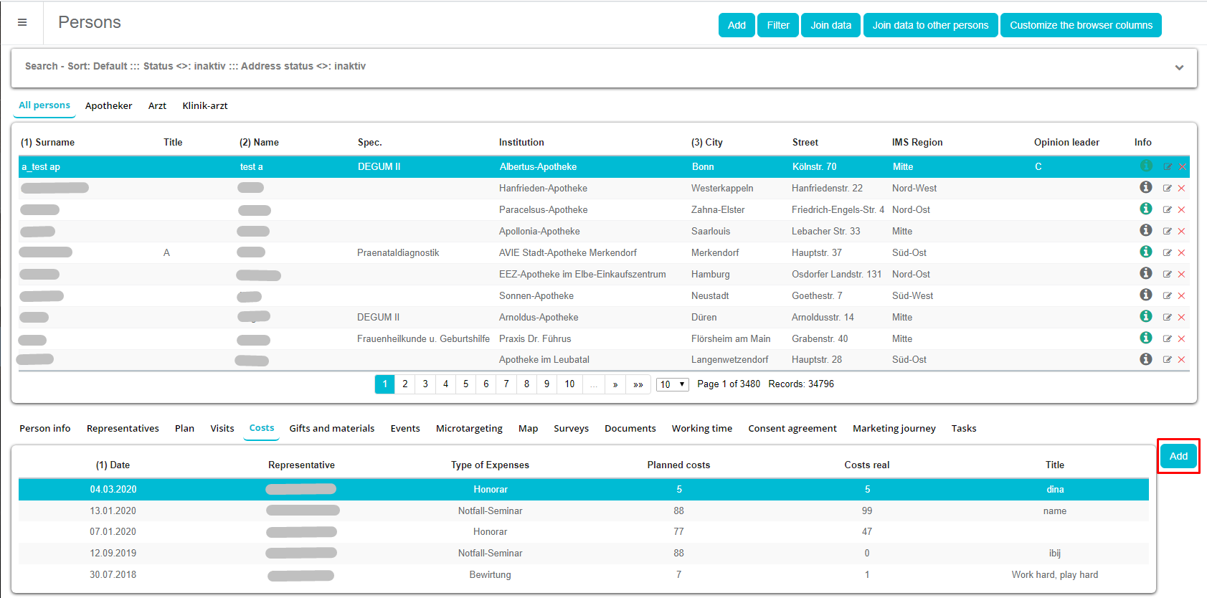This screenshot has width=1207, height=598.
Task: Click edit icon for Praxis Dr. Führus
Action: point(1168,339)
